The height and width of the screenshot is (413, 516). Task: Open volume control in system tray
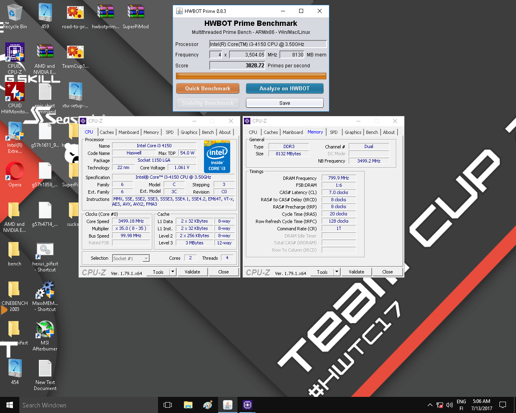tap(449, 405)
